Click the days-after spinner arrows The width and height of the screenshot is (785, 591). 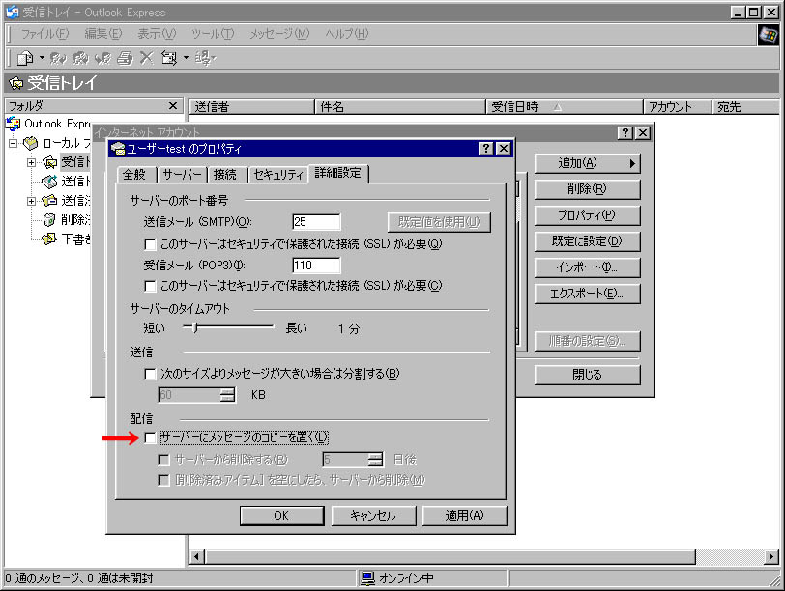point(375,459)
